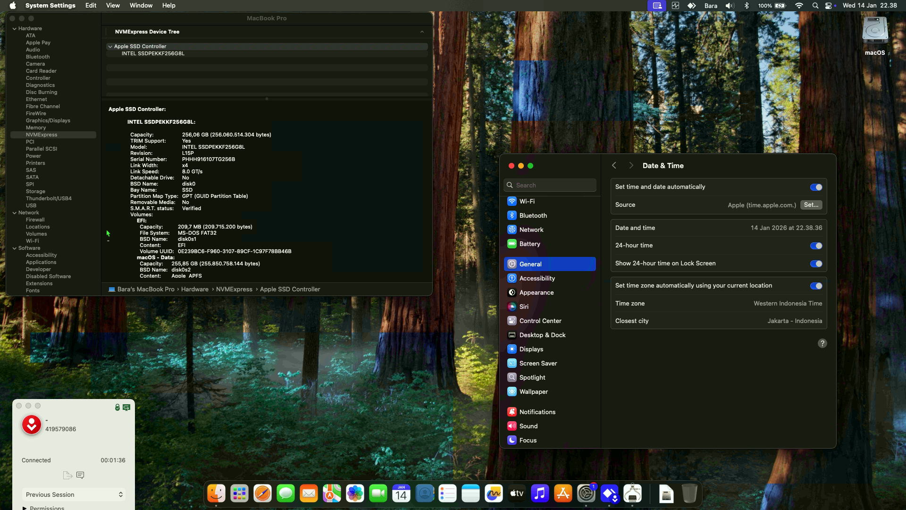Open Safari from the Dock

point(262,494)
